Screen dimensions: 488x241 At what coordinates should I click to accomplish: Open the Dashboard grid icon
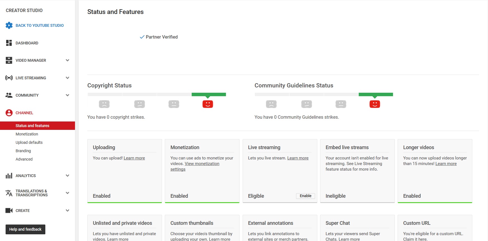(9, 43)
